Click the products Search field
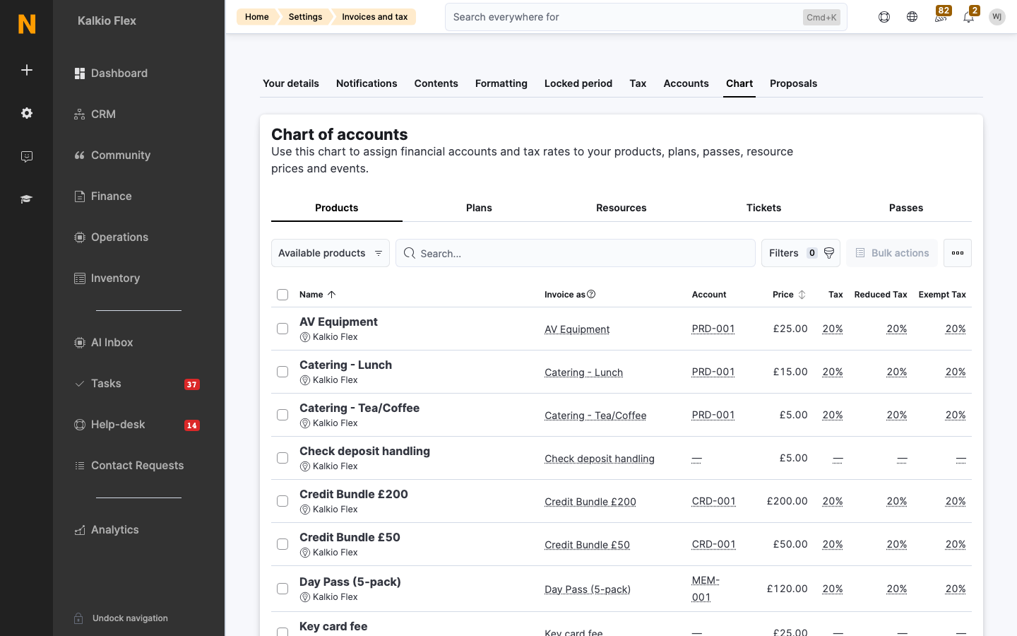 click(x=576, y=253)
